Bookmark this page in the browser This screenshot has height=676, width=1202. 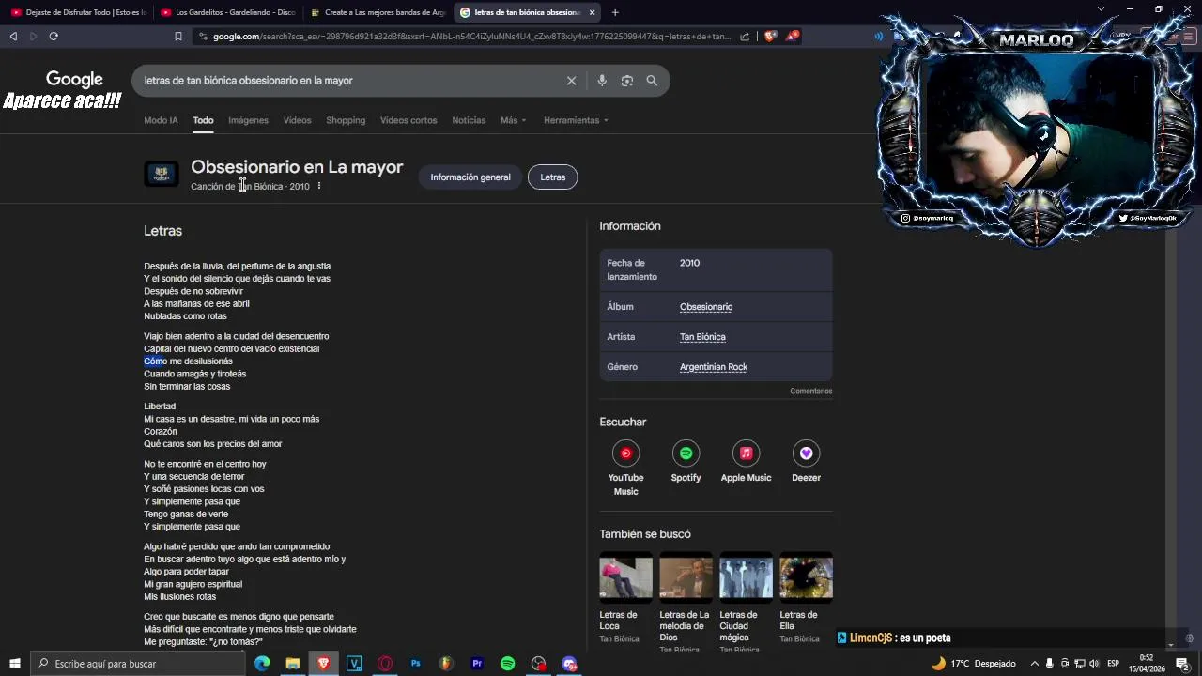[x=177, y=37]
